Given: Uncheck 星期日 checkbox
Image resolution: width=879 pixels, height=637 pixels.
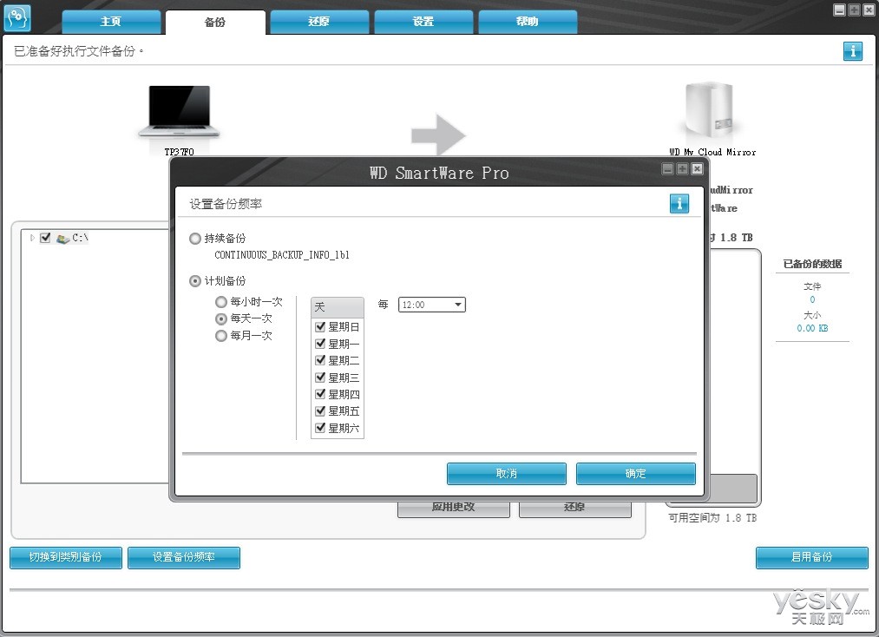Looking at the screenshot, I should tap(320, 326).
